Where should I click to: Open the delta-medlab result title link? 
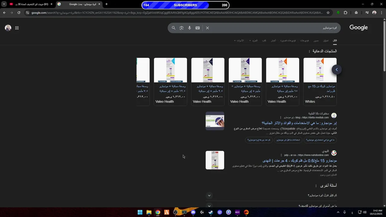pyautogui.click(x=299, y=123)
